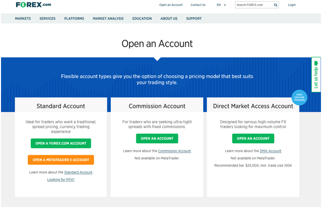
Task: Open the Market Analysis menu
Action: pyautogui.click(x=108, y=18)
